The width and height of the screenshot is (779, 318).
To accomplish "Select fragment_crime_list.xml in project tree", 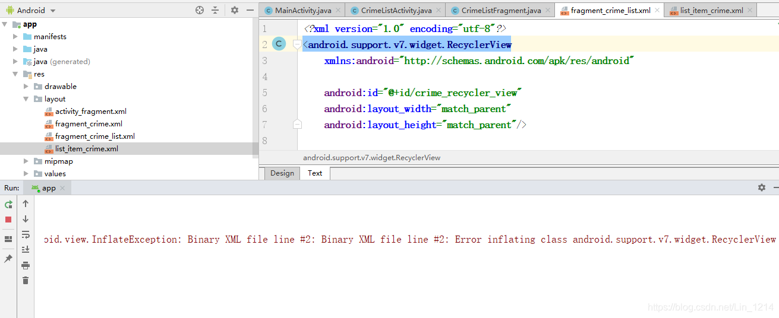I will [x=95, y=136].
